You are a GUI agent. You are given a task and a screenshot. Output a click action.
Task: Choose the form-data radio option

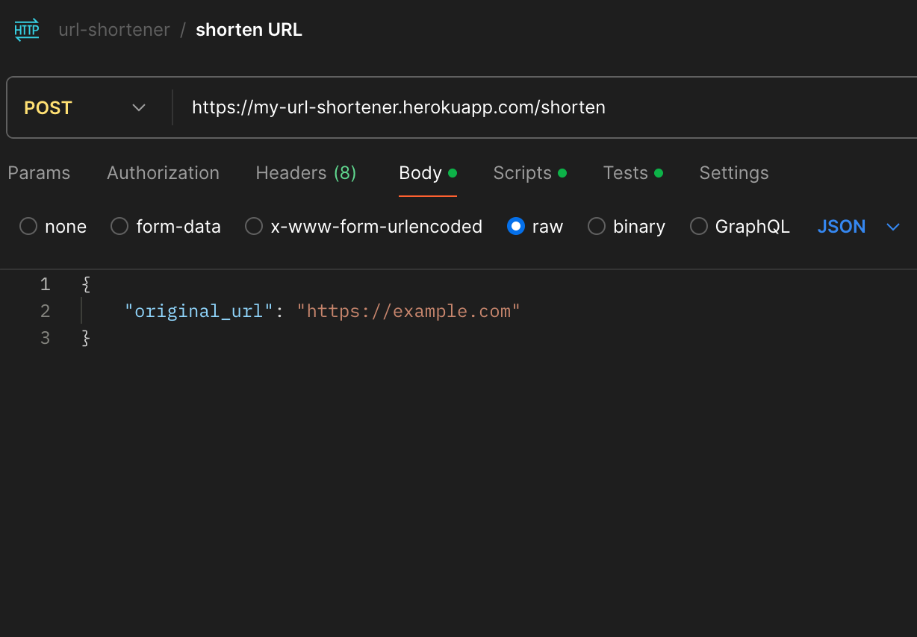(119, 227)
